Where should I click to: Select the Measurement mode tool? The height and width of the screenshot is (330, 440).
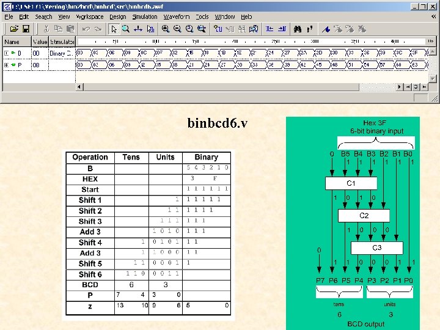(137, 29)
